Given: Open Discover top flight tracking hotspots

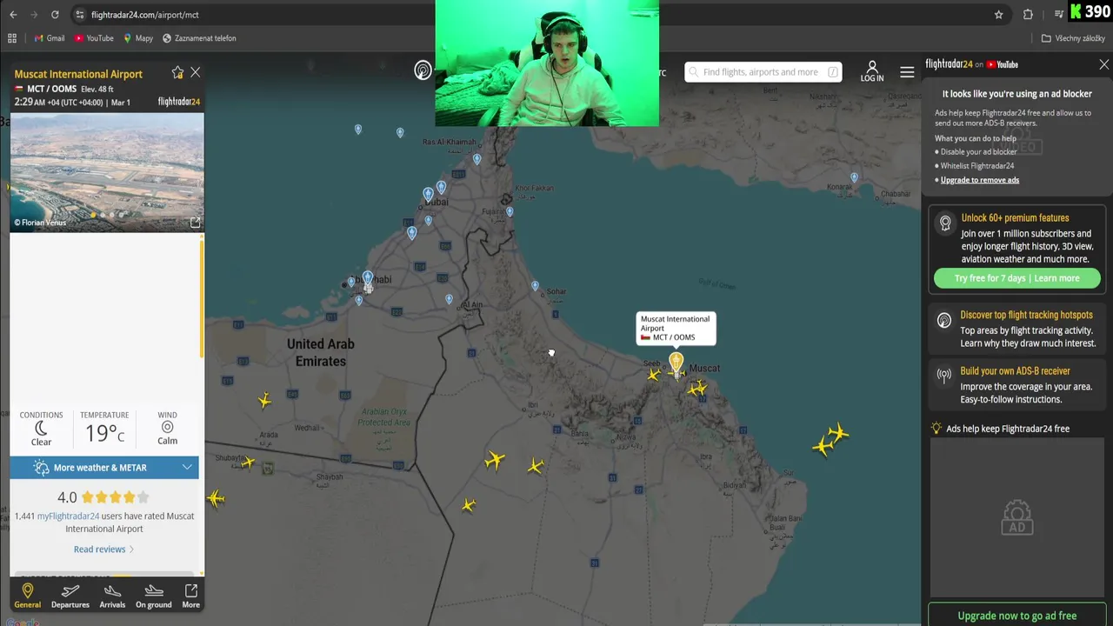Looking at the screenshot, I should click(1017, 329).
